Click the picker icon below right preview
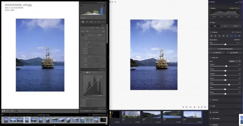The image size is (243, 126). (x=202, y=107)
